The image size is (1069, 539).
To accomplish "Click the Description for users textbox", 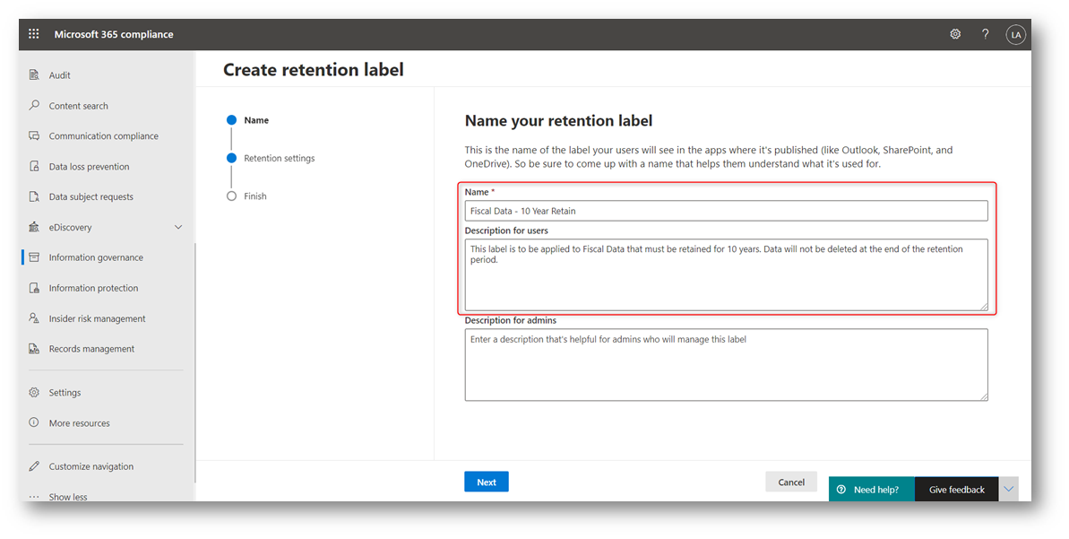I will coord(726,275).
